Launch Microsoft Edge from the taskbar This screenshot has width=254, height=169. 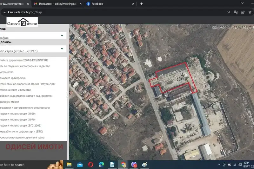click(101, 165)
